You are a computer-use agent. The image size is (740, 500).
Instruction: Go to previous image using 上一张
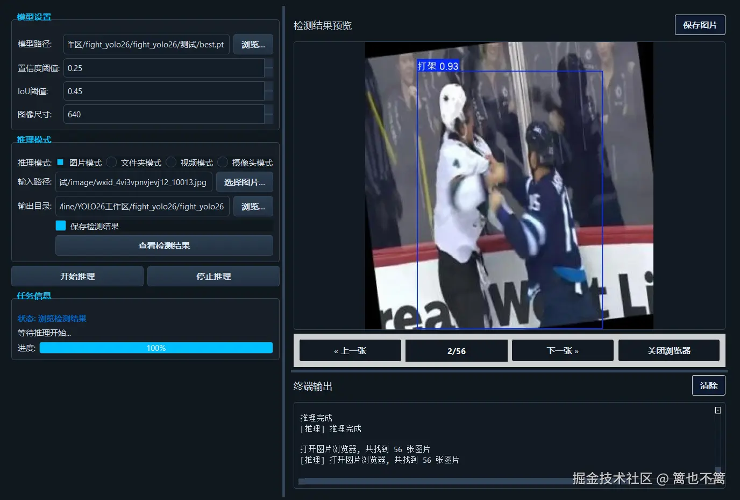pos(350,350)
